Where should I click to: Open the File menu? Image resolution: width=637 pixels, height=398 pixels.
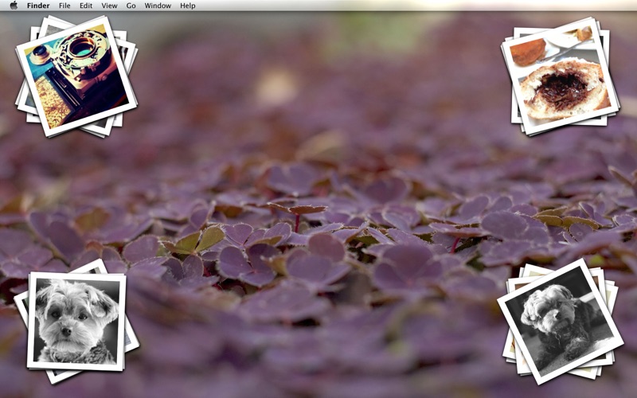(64, 6)
